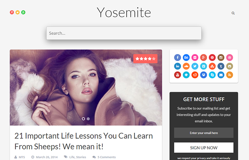Click the Skype icon

(212, 75)
